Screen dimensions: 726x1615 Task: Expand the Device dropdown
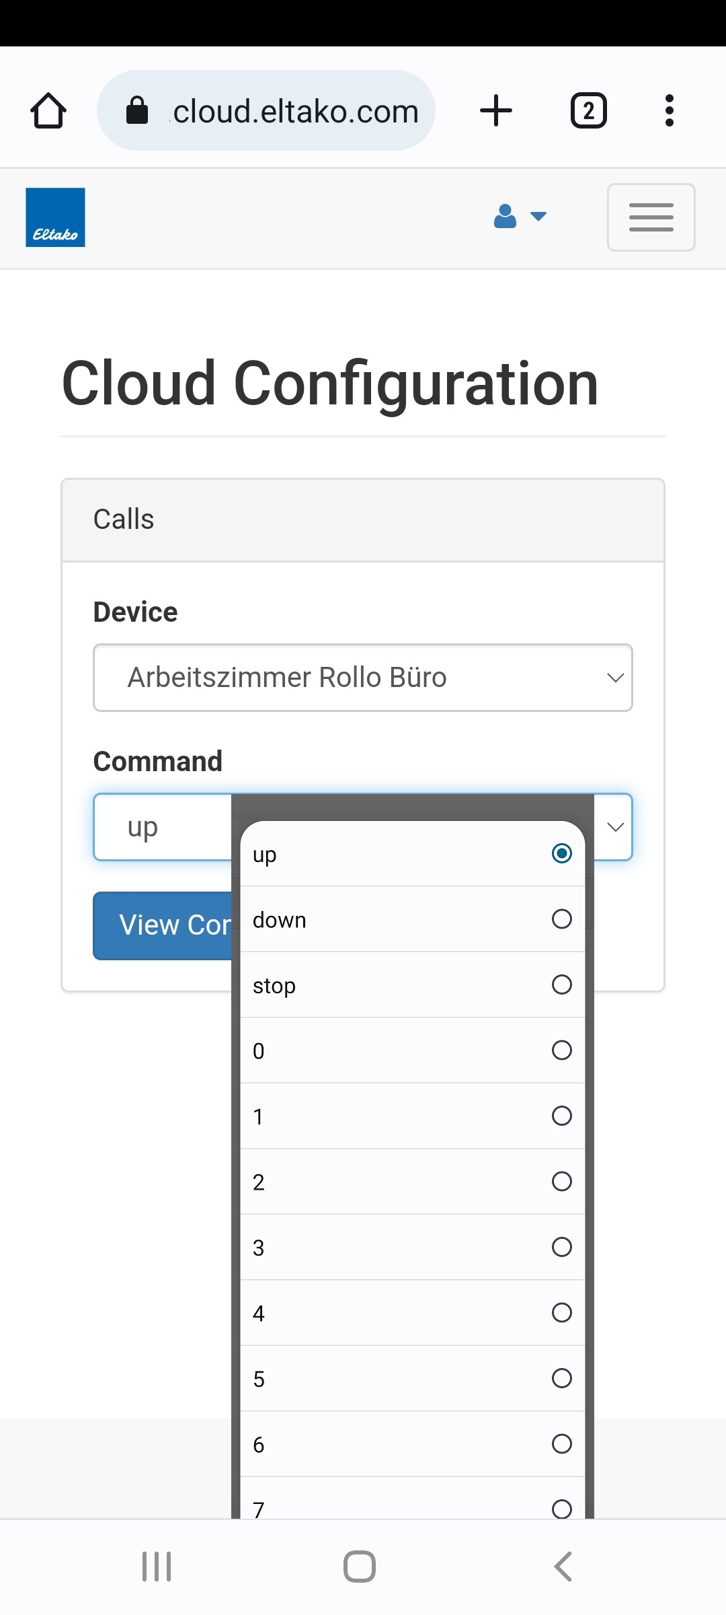[x=363, y=678]
